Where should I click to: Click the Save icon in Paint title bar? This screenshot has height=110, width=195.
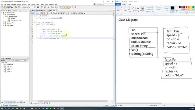[x=120, y=2]
